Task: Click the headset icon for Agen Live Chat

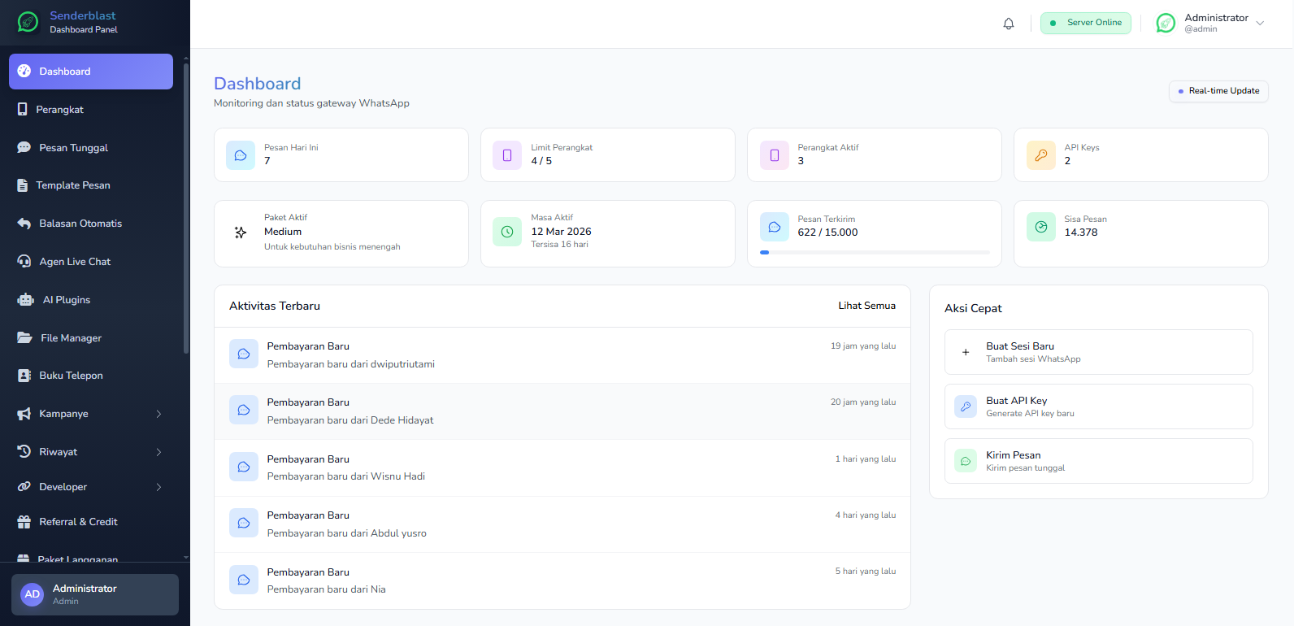Action: click(x=24, y=262)
